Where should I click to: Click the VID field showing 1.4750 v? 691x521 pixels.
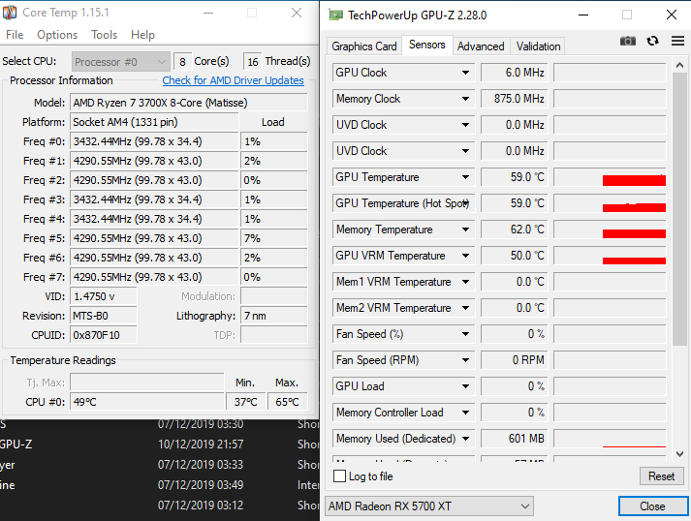[x=104, y=296]
